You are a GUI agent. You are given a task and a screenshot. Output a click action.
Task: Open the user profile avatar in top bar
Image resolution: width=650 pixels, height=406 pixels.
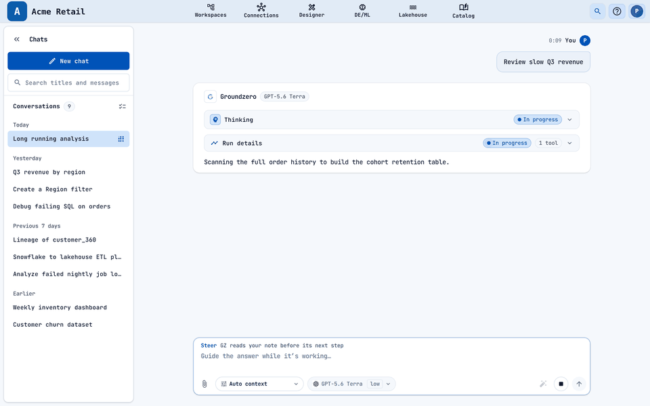click(x=636, y=12)
